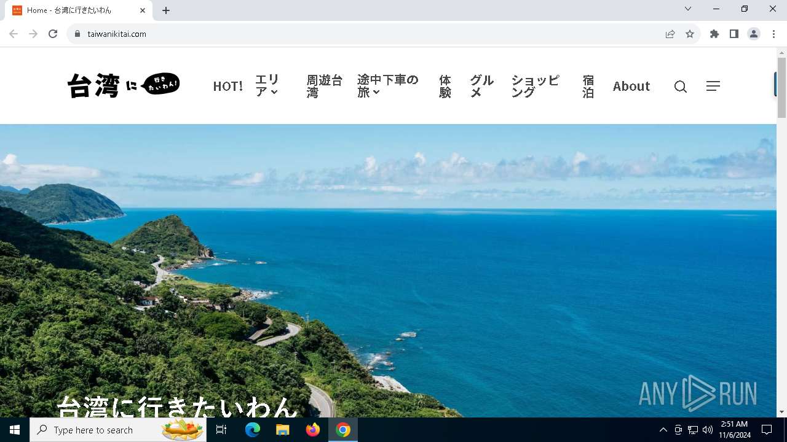
Task: Show hidden tray icons chevron
Action: [663, 430]
